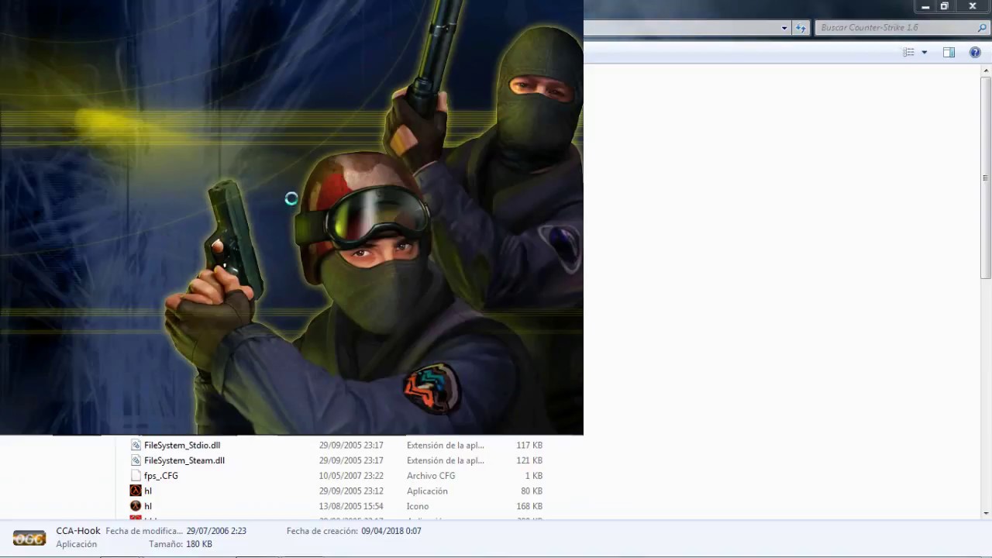Select the fps_.CFG file name
This screenshot has width=992, height=558.
tap(161, 476)
